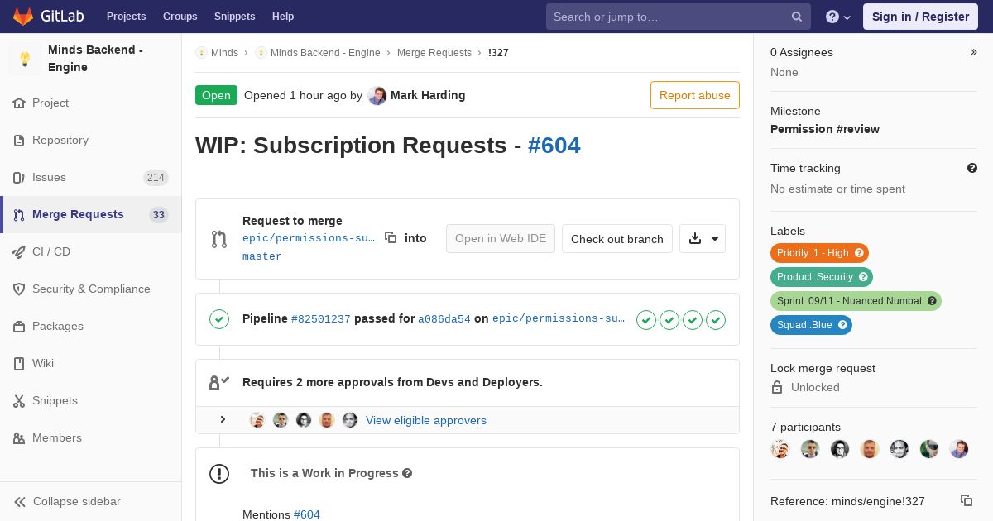Open the download dropdown button
The width and height of the screenshot is (993, 521).
pos(703,239)
